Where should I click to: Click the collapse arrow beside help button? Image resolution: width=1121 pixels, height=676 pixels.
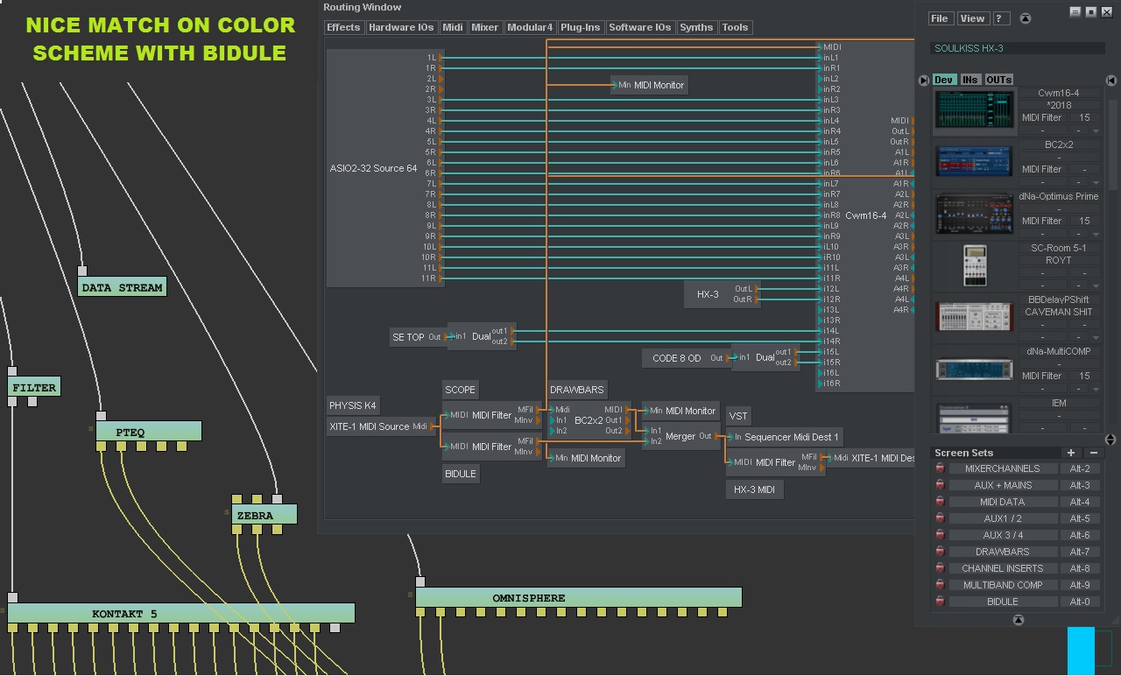(x=1026, y=18)
